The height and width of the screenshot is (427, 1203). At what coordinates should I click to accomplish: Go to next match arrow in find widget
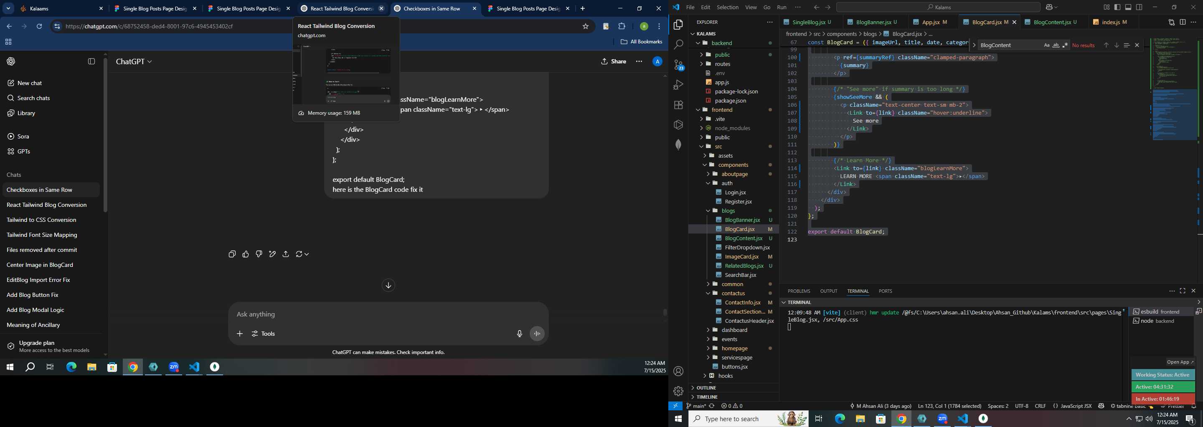tap(1116, 45)
